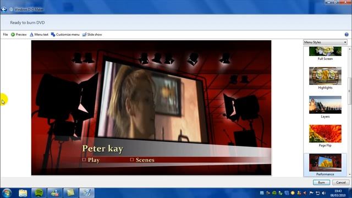Click the green chat bubble tray icon
Viewport: 352px width, 198px height.
pos(274,193)
